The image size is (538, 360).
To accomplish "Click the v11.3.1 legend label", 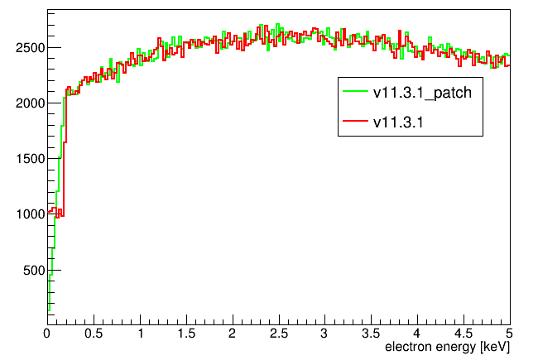I will [398, 122].
